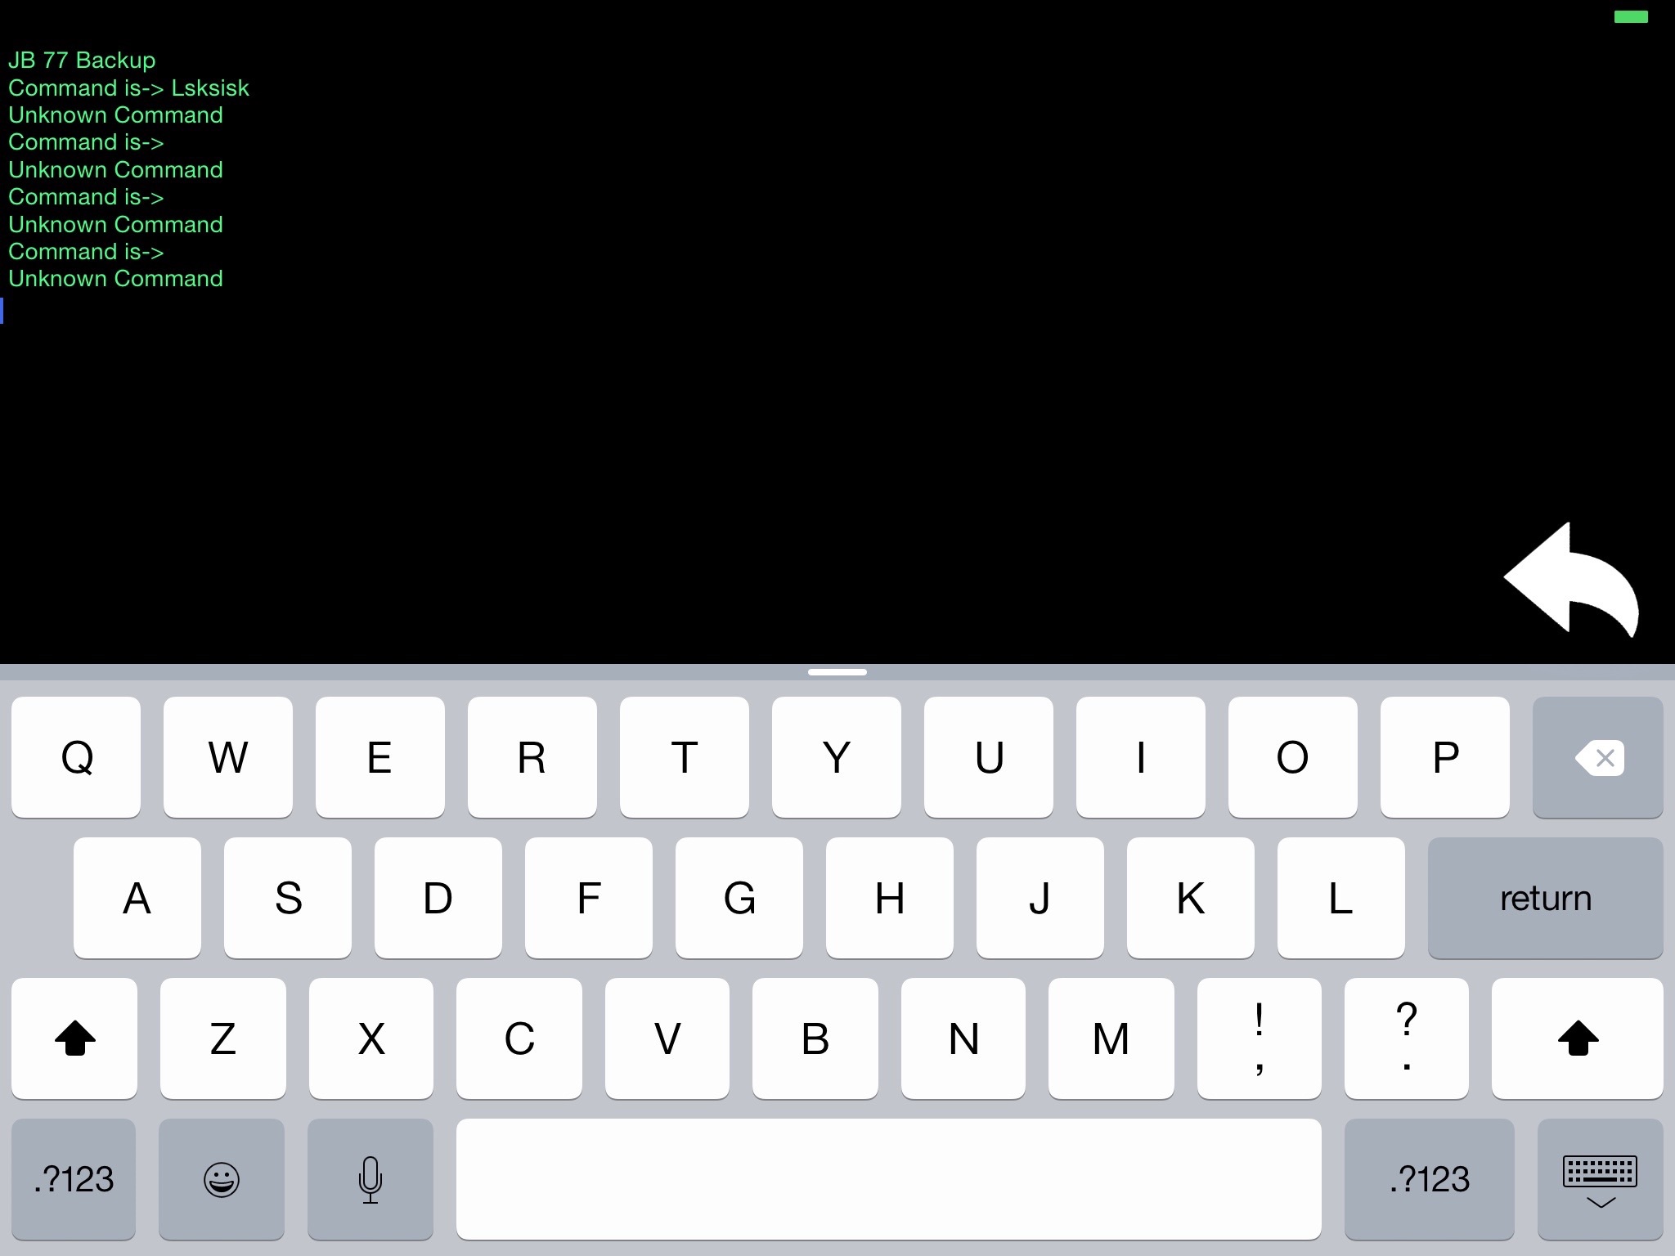The image size is (1675, 1256).
Task: Select the Z key
Action: click(222, 1037)
